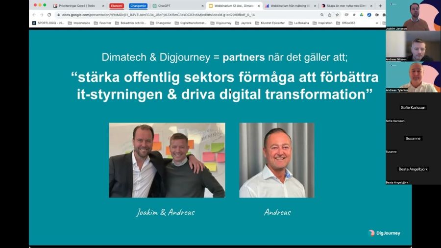Click the 'Joakim & Andreas' caption
The height and width of the screenshot is (248, 441).
[166, 212]
